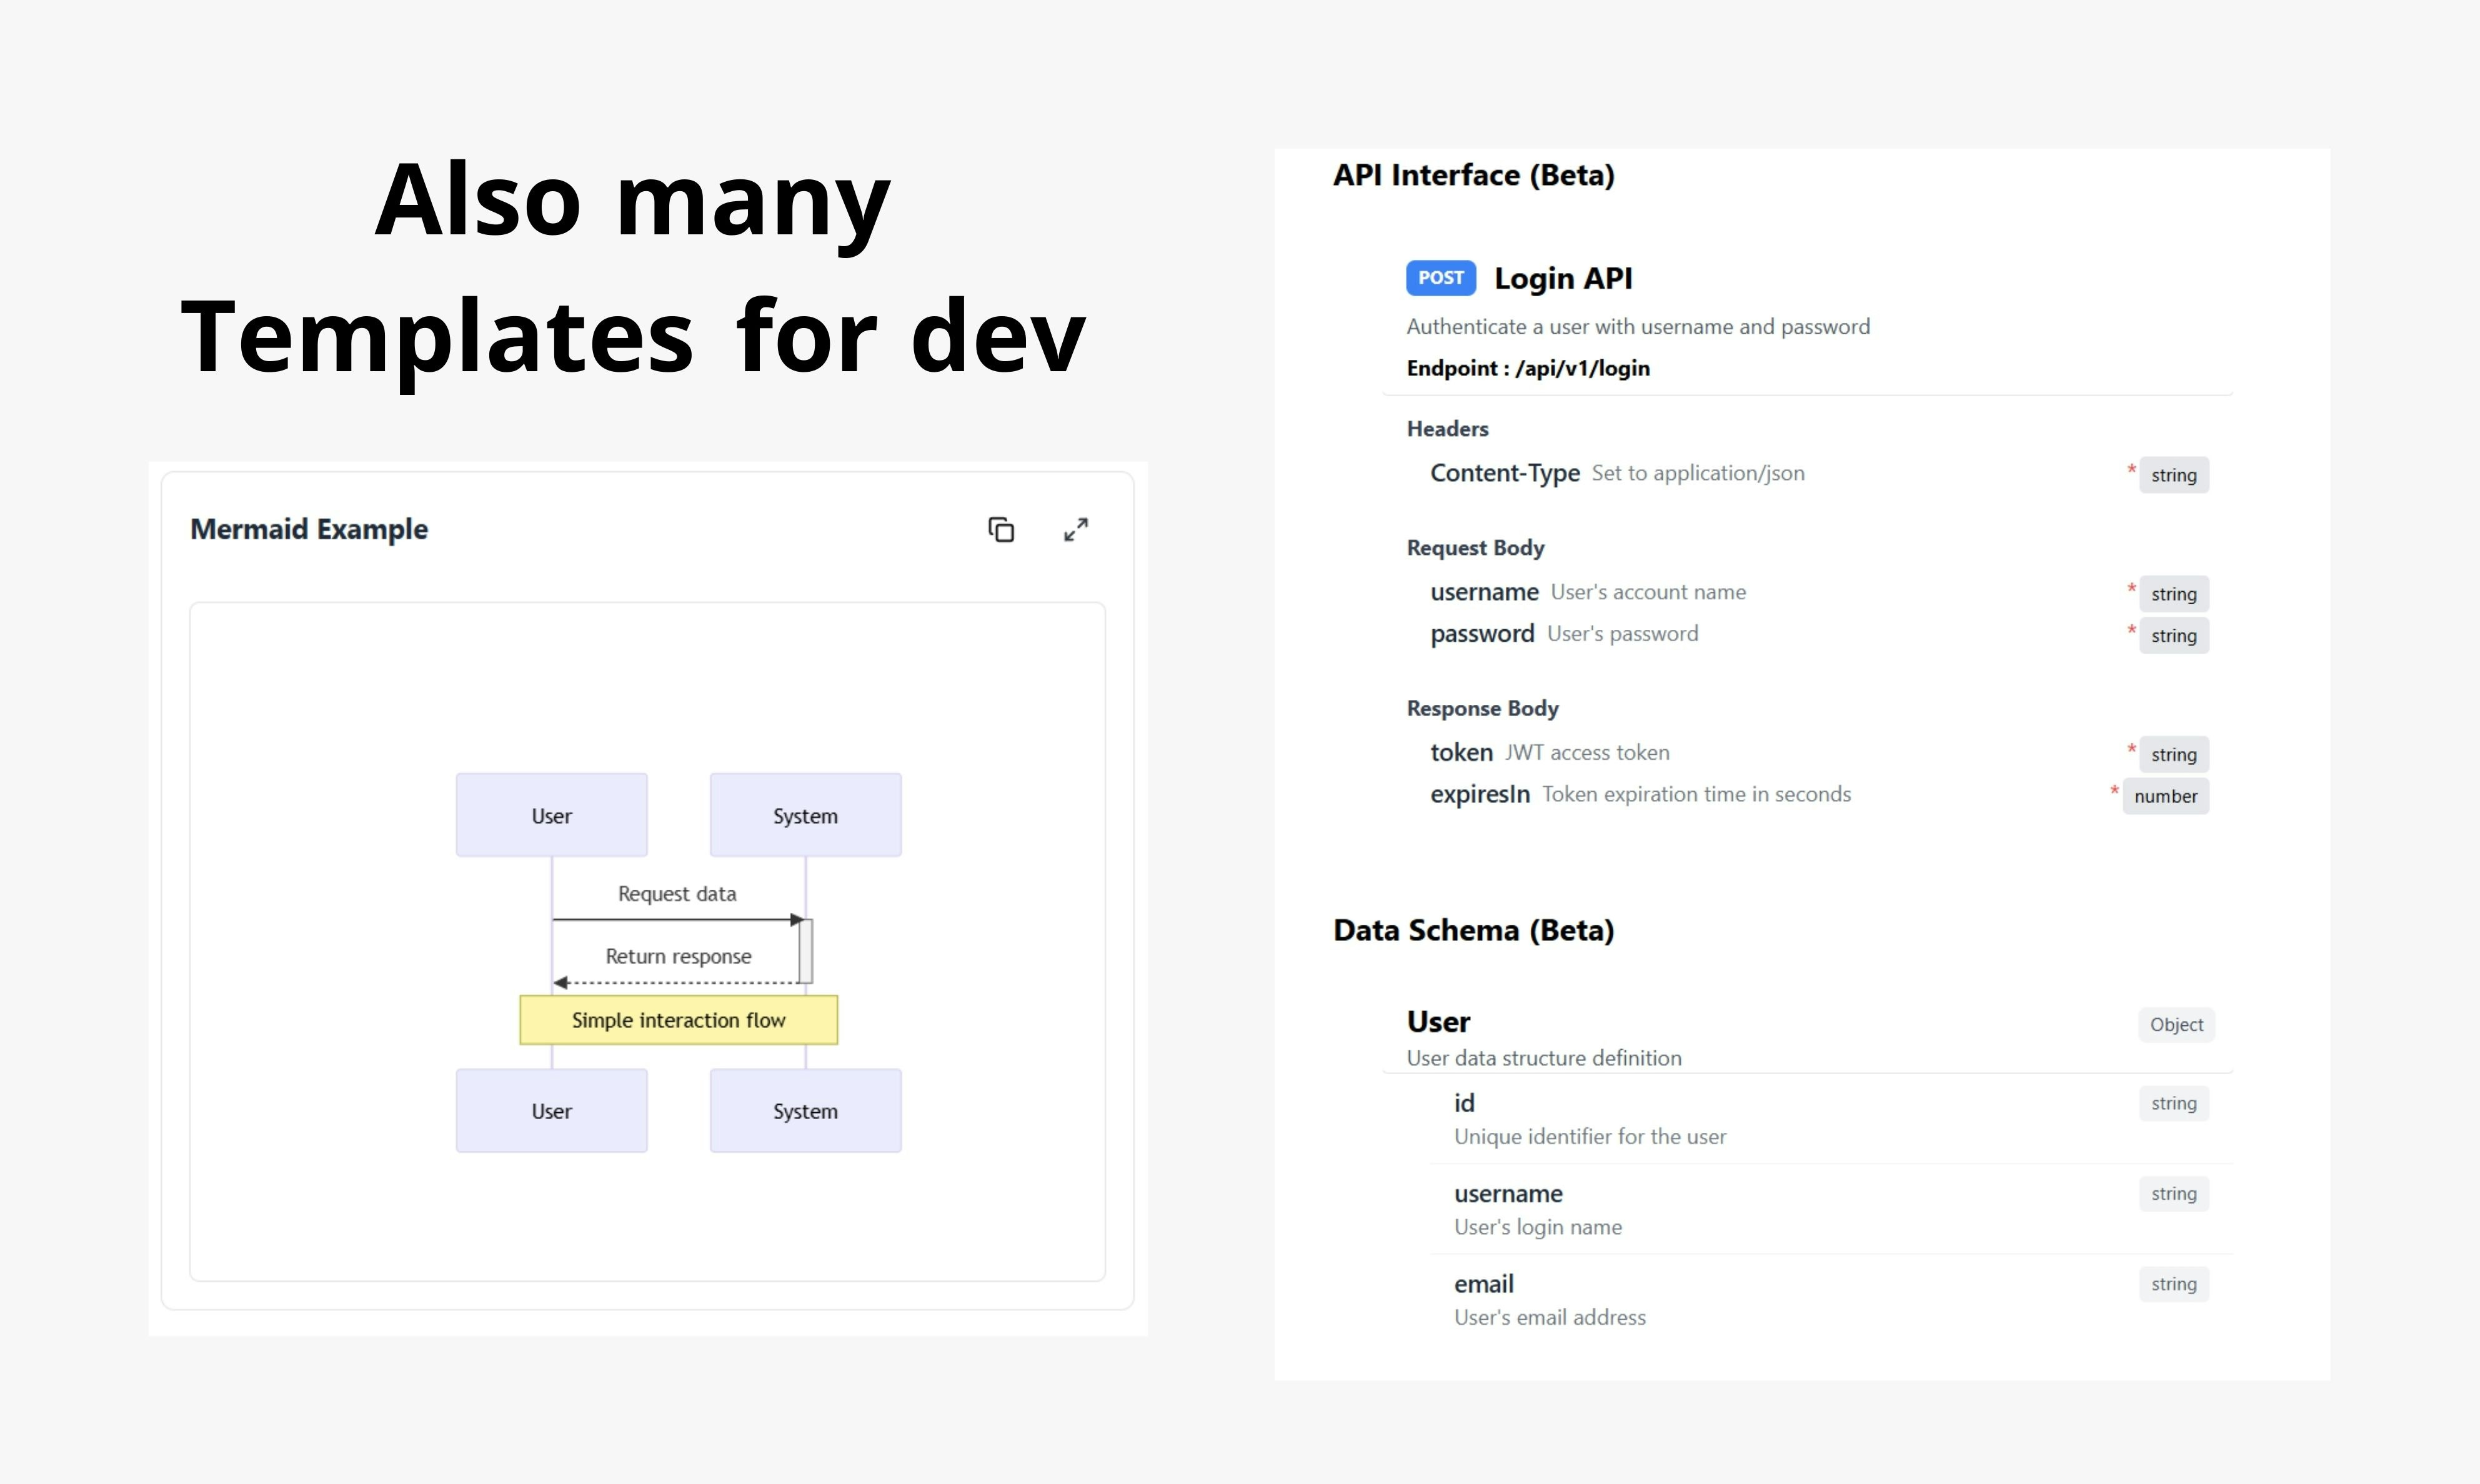Click Unique identifier for the user text
The width and height of the screenshot is (2480, 1484).
1590,1137
